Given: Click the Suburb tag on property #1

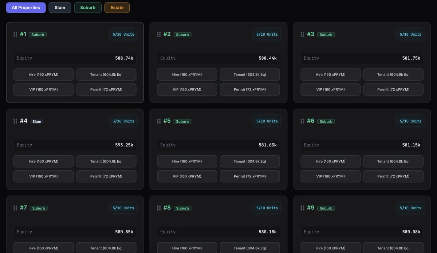Looking at the screenshot, I should pos(38,35).
